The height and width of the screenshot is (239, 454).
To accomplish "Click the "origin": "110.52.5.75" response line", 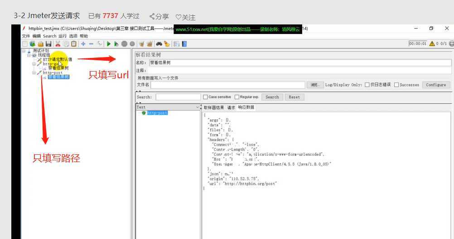I will 233,178.
